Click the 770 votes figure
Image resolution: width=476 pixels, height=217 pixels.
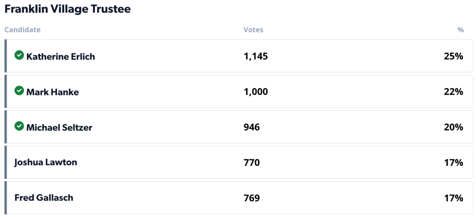(251, 163)
